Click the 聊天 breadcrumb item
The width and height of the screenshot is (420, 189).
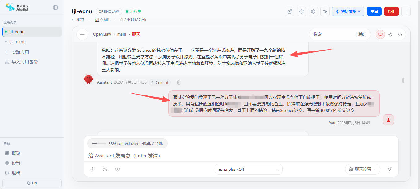click(136, 34)
